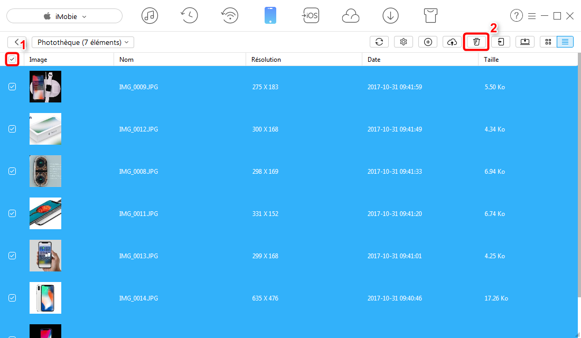Viewport: 581px width, 338px height.
Task: Open the IMG_0008.JPG thumbnail
Action: [x=45, y=171]
